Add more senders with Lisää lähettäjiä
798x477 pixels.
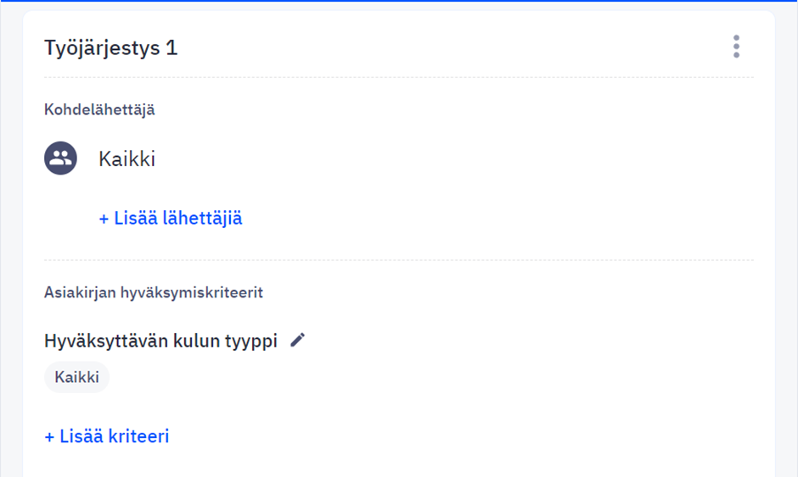coord(171,219)
